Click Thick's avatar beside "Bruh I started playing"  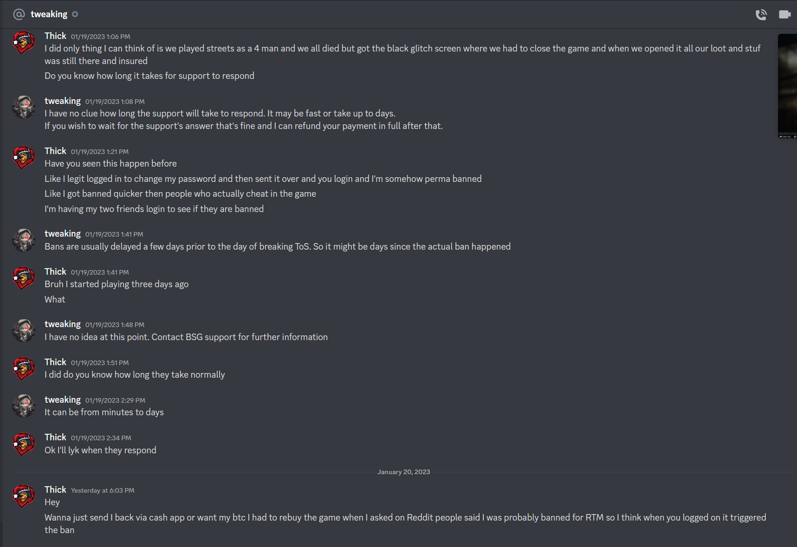click(23, 278)
